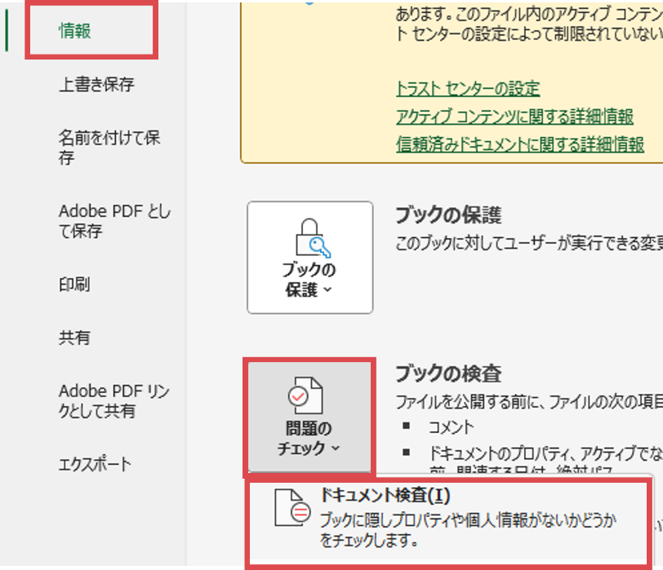Expand the ブックの保護 dropdown button

310,258
